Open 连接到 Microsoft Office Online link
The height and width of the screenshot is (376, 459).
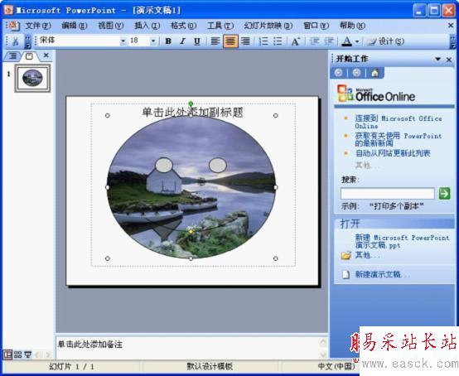[x=399, y=122]
